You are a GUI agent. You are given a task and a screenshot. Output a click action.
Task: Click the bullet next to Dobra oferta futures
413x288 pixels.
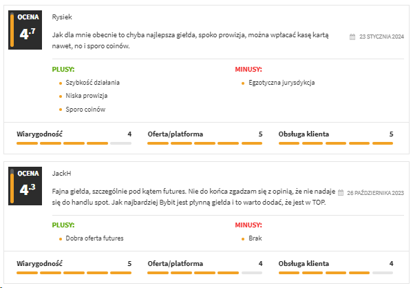point(61,238)
